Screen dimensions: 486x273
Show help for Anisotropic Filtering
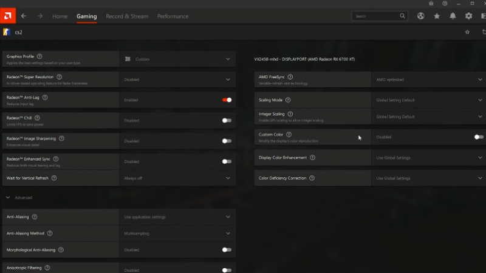[x=47, y=268]
